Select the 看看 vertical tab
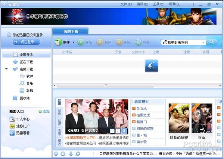The image size is (224, 159). 59,132
